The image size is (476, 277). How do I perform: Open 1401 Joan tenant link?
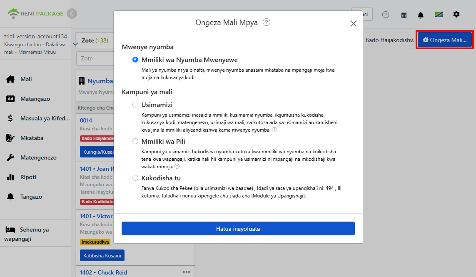pyautogui.click(x=97, y=169)
